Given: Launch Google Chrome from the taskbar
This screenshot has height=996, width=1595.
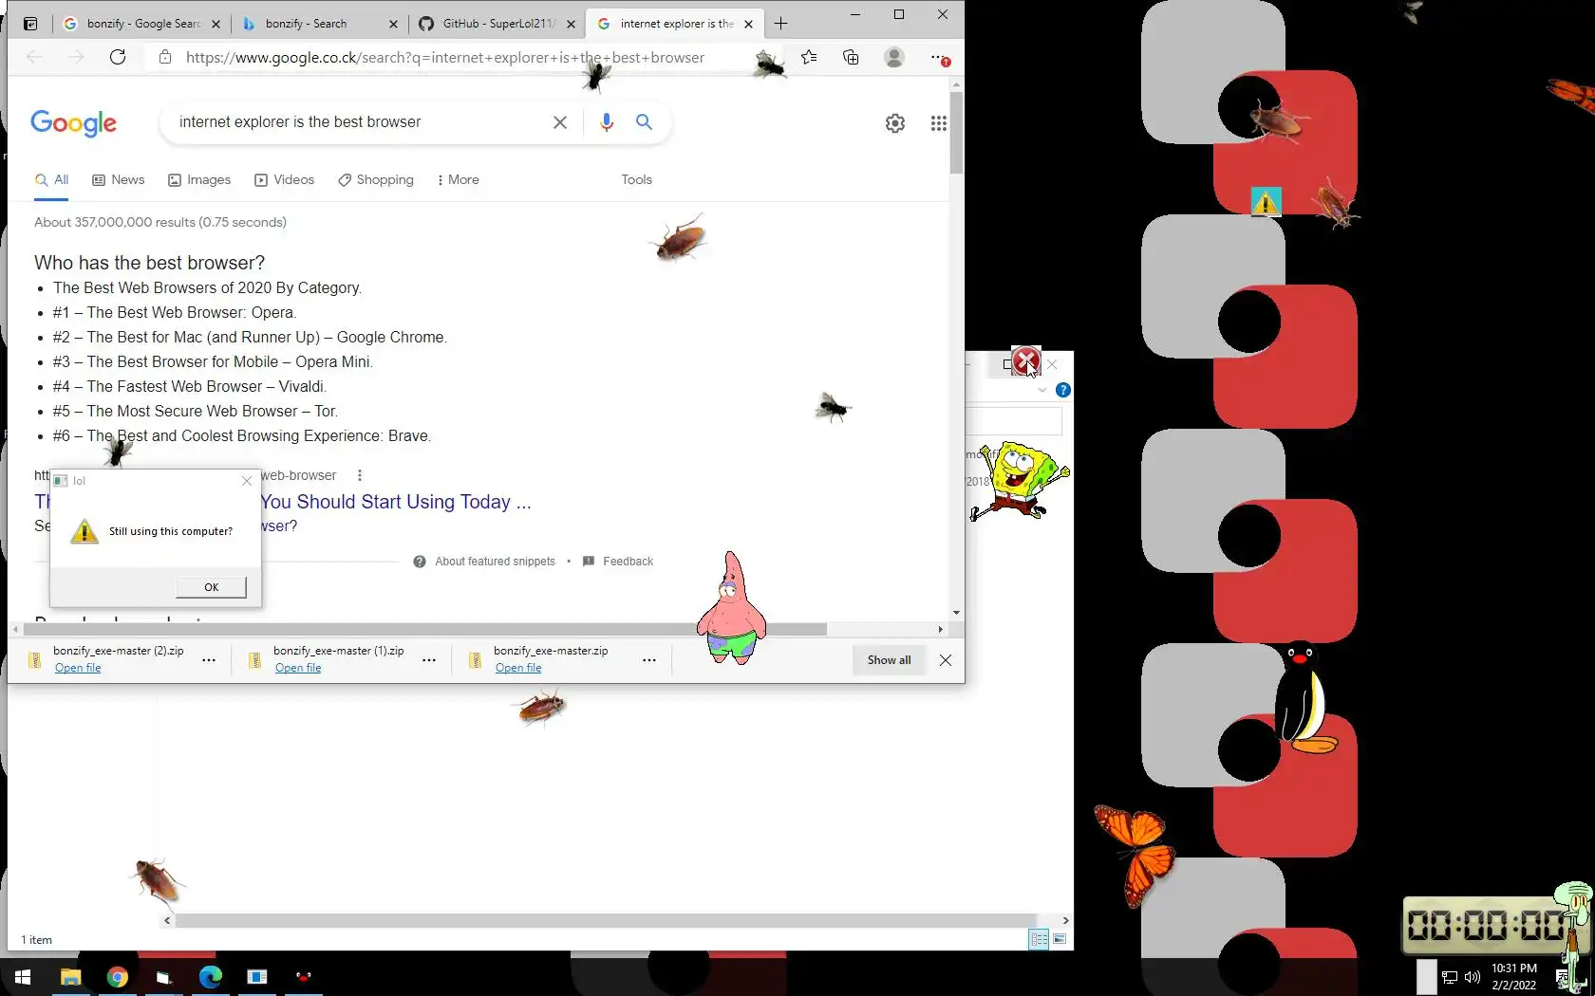Looking at the screenshot, I should point(117,976).
